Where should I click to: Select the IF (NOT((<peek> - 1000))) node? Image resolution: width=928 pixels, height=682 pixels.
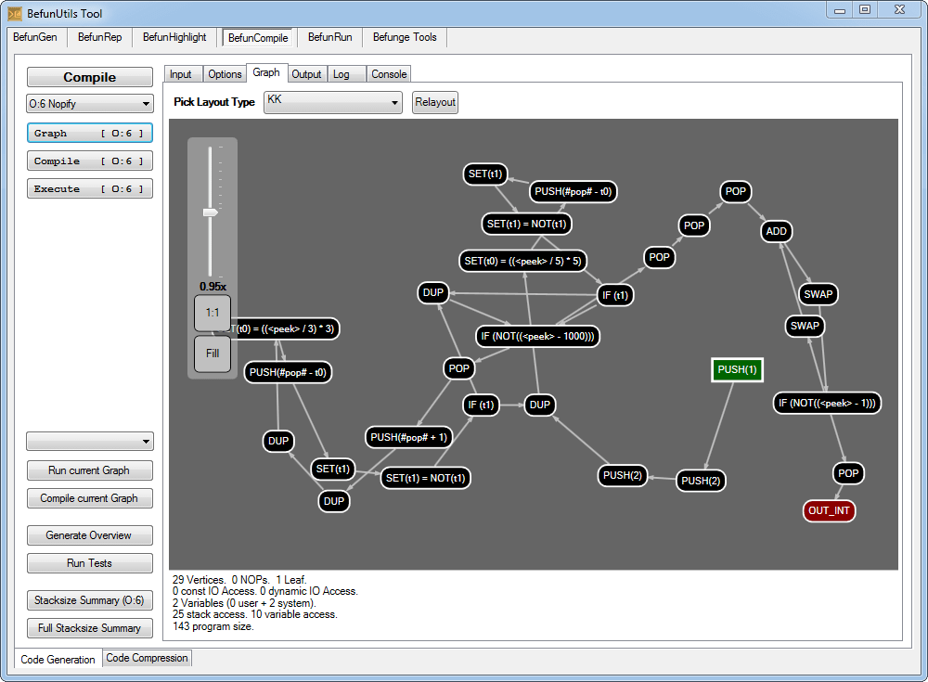click(x=536, y=336)
